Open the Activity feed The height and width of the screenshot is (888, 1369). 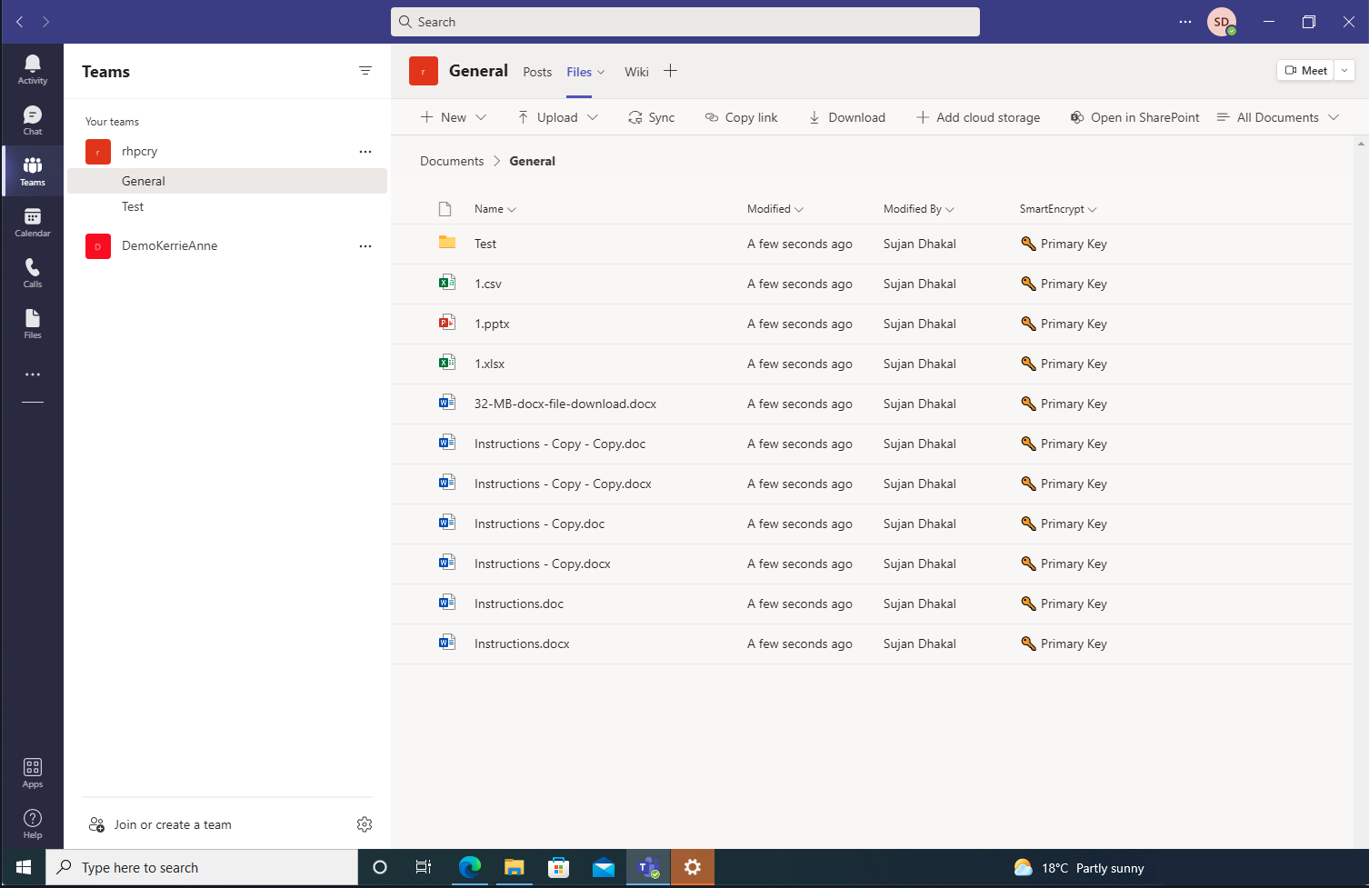[33, 69]
